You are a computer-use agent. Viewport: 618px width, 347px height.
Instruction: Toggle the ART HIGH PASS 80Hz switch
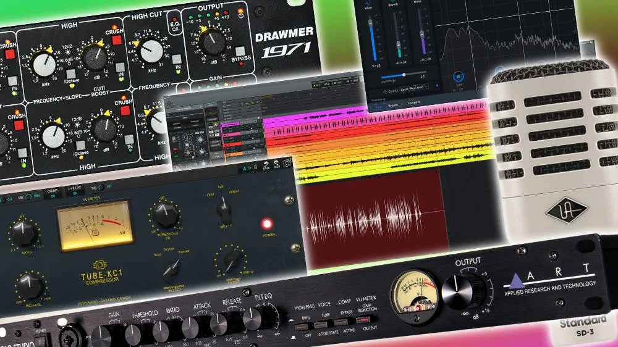[x=303, y=327]
